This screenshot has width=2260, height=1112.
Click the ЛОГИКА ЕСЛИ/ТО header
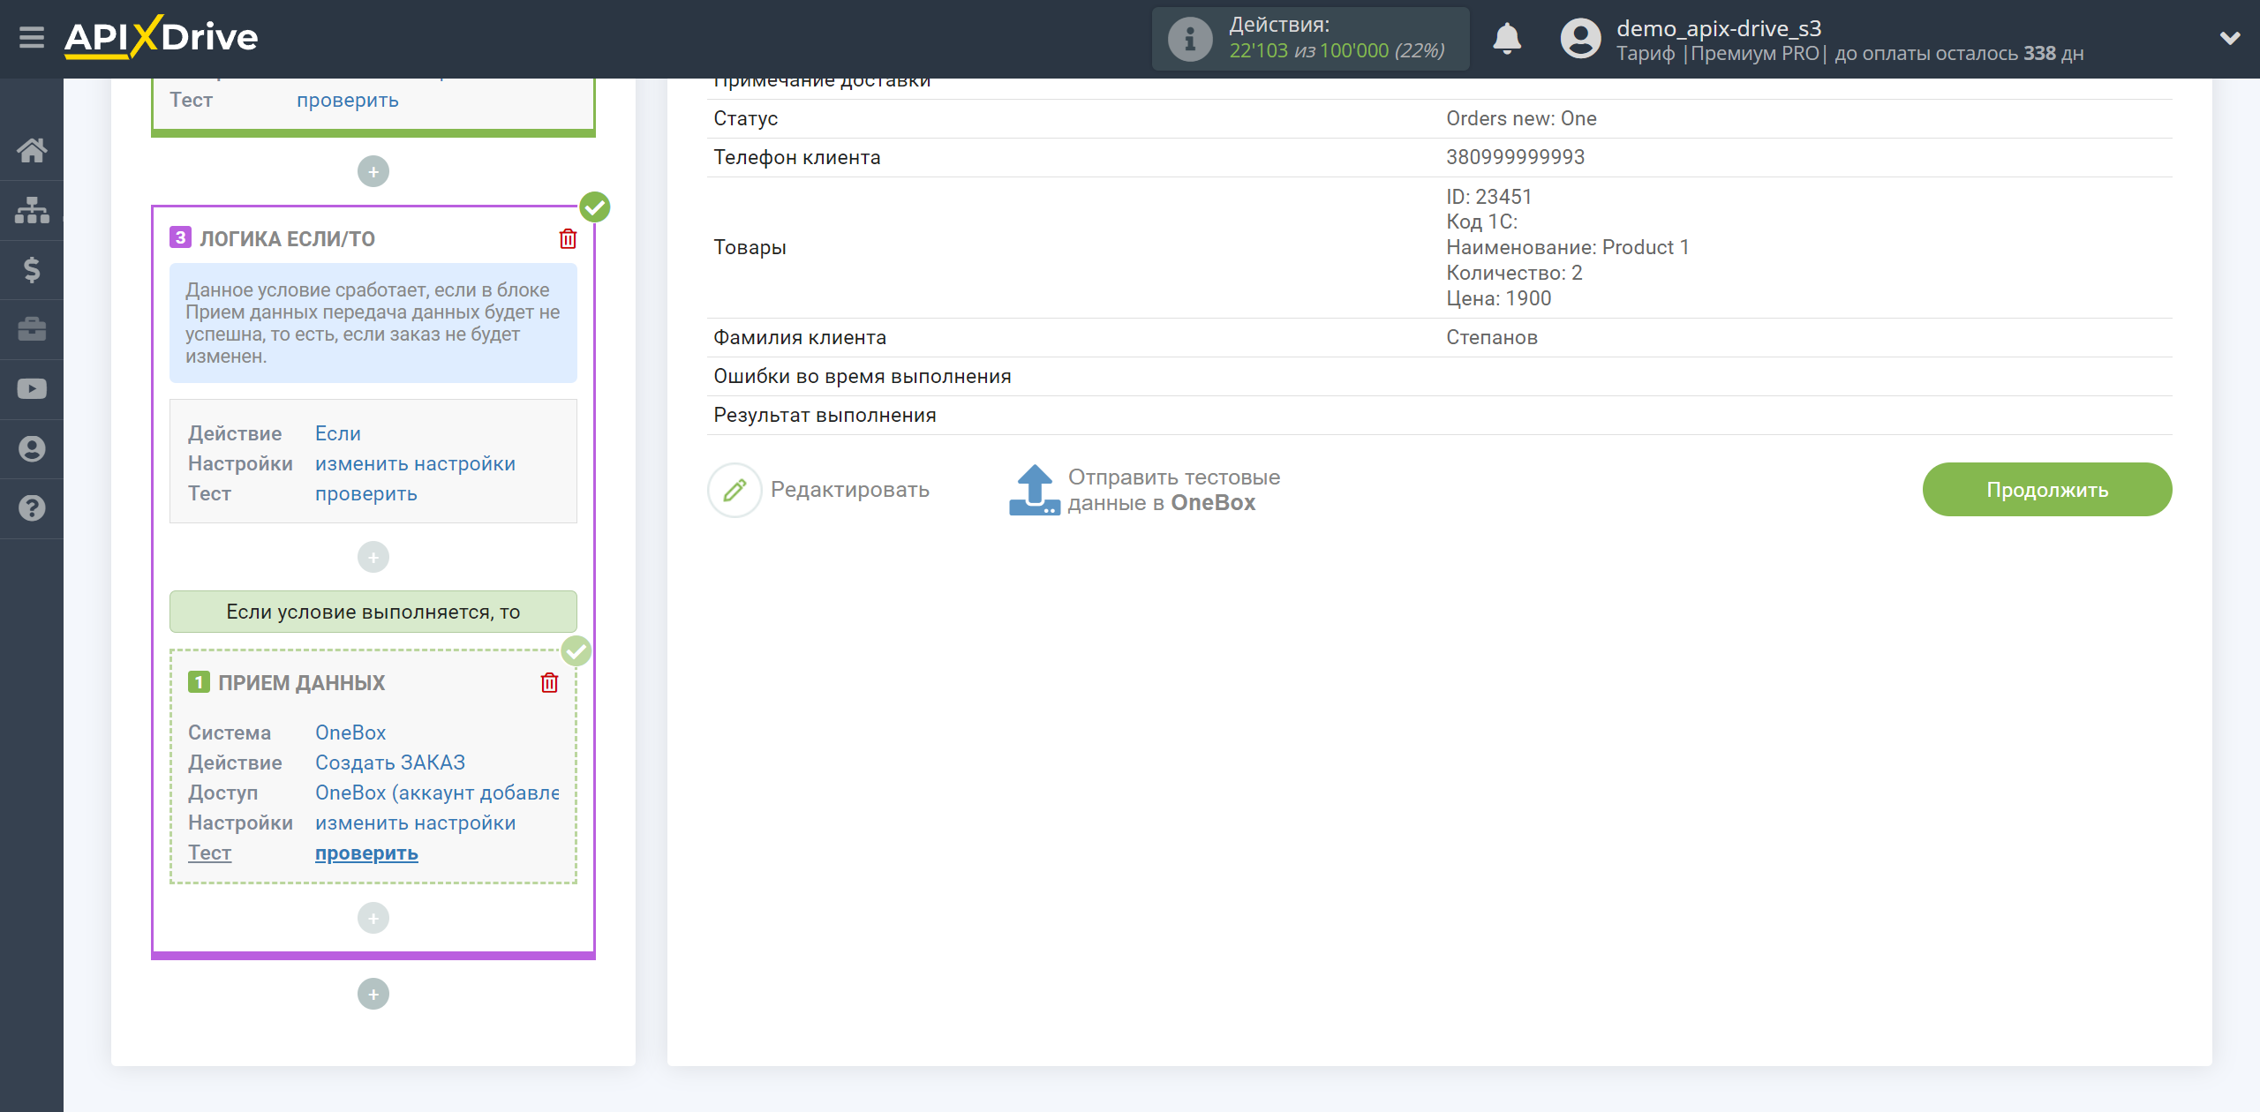[x=287, y=238]
